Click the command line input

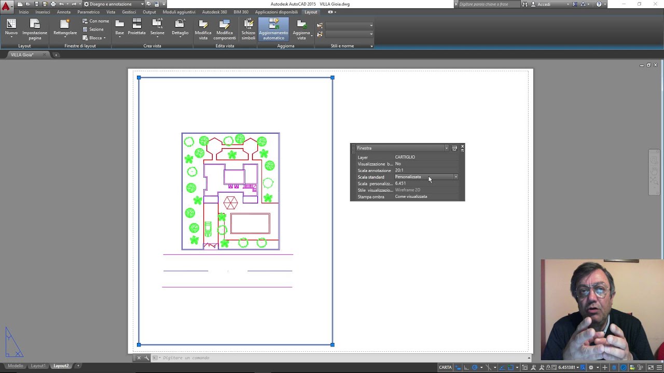point(342,357)
